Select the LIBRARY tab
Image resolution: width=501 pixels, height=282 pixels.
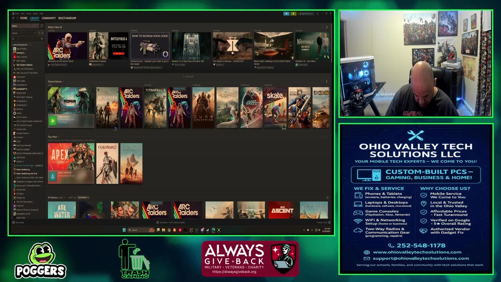pos(34,18)
